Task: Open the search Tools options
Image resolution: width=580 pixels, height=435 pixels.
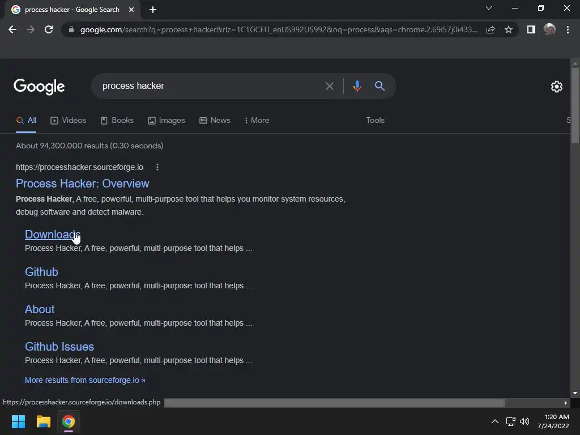Action: 375,121
